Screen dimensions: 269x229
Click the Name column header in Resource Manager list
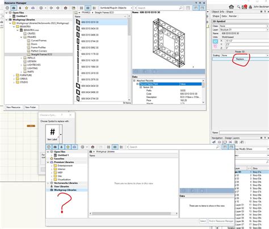click(x=100, y=16)
